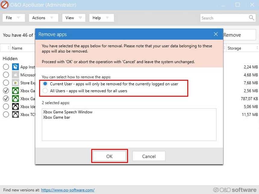Choose the Current User removal option
The width and height of the screenshot is (259, 194).
[45, 84]
